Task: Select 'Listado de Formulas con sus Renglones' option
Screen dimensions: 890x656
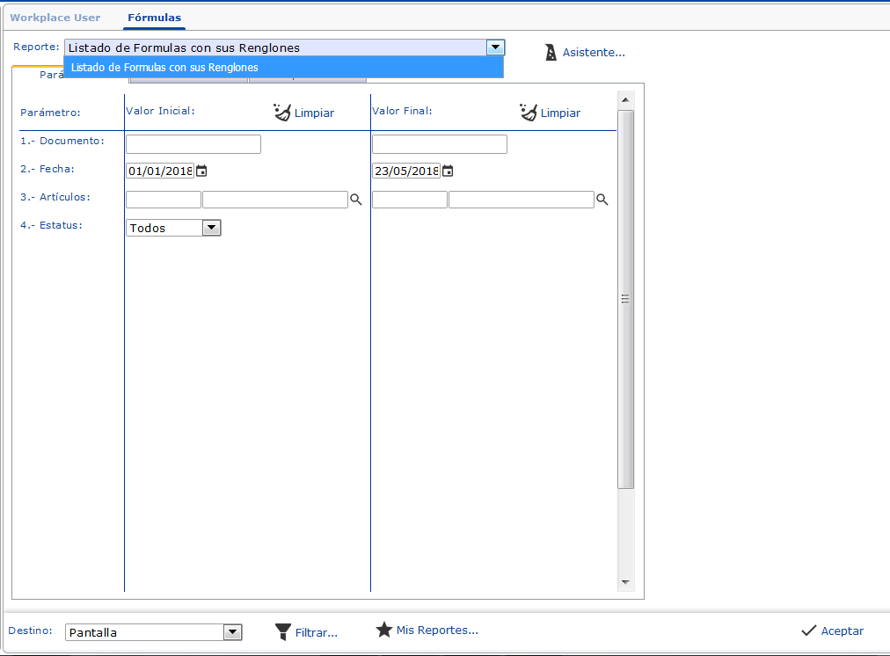Action: [283, 67]
